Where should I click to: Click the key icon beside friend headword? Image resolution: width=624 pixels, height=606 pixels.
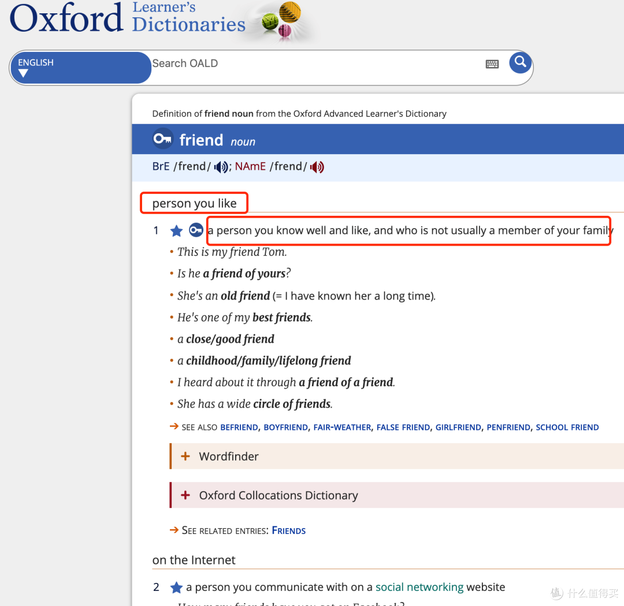[x=163, y=139]
